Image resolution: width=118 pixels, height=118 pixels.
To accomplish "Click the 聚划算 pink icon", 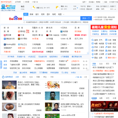I will [x=5, y=35].
